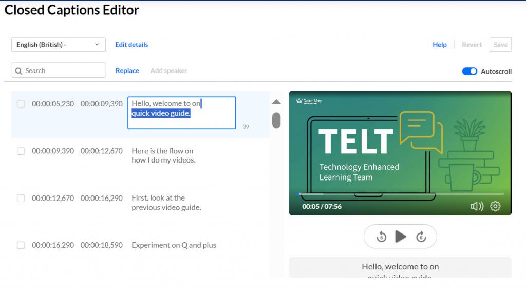
Task: Select the caption "Here is the flow on"
Action: pyautogui.click(x=162, y=151)
